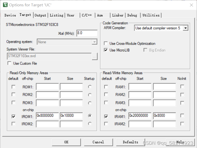The image size is (197, 148).
Task: Go to the Listing tab
Action: click(x=56, y=15)
